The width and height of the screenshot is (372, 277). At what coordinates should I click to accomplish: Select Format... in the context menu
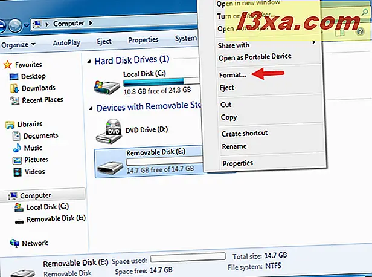coord(232,75)
